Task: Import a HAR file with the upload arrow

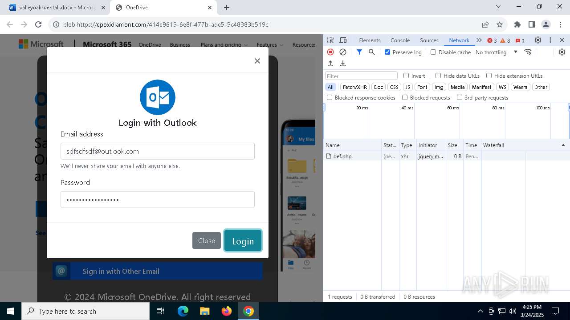Action: pyautogui.click(x=330, y=64)
